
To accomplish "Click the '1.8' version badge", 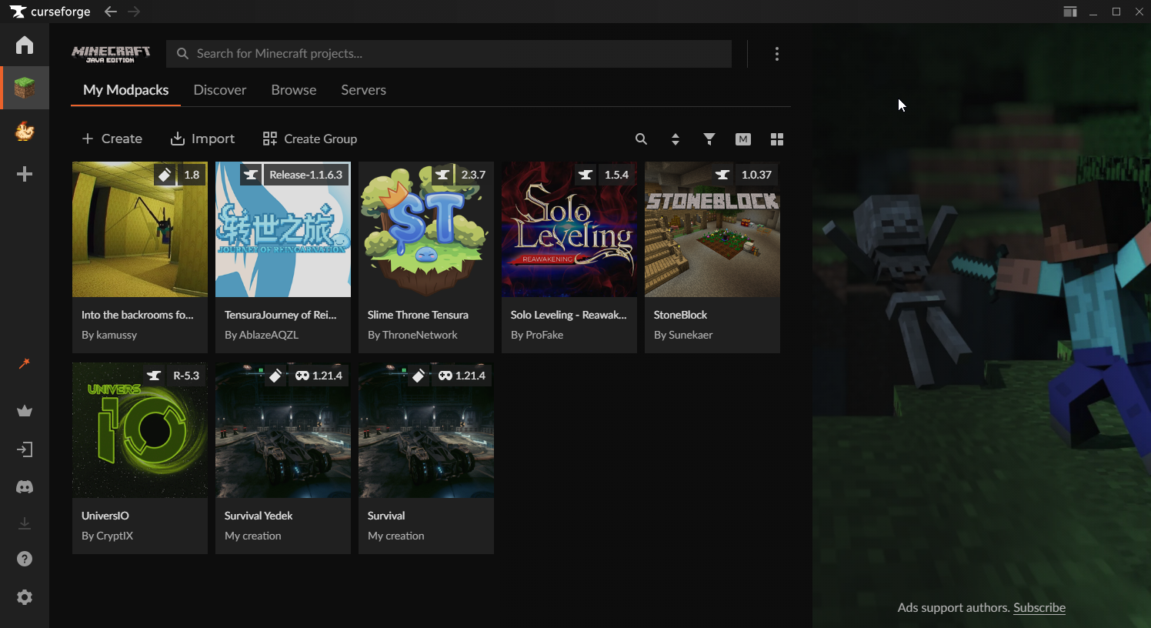I will coord(192,175).
